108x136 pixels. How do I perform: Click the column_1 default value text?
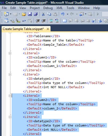pyautogui.click(x=51, y=66)
